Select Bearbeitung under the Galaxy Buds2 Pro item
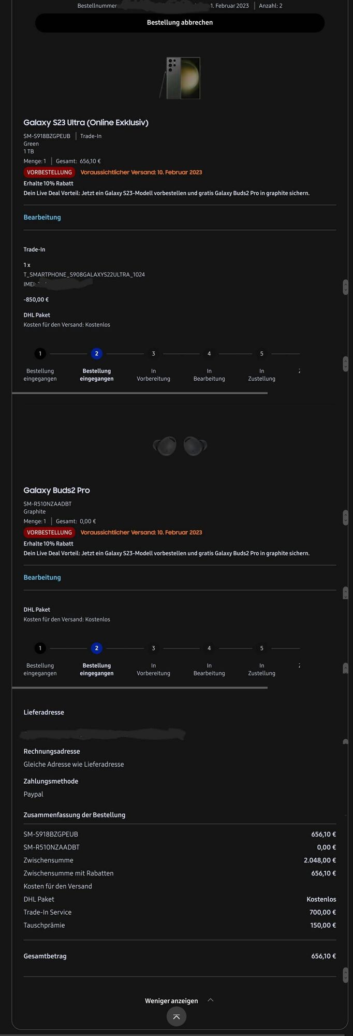353x1036 pixels. (x=42, y=578)
